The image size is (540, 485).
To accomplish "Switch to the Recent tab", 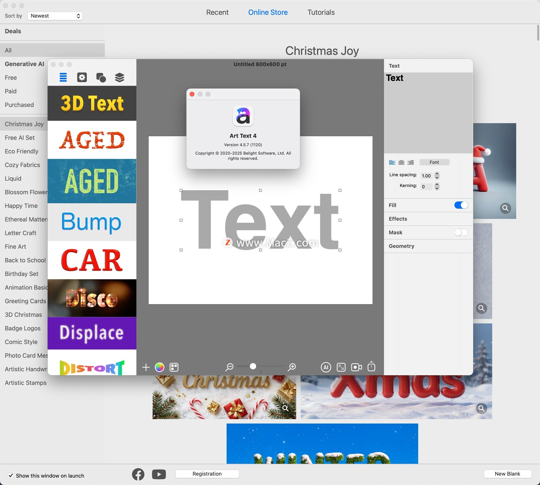I will pos(217,12).
